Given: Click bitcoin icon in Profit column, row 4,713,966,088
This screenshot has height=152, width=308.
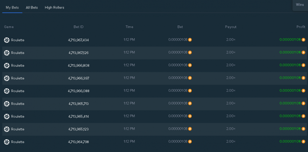Looking at the screenshot, I should pyautogui.click(x=303, y=91).
